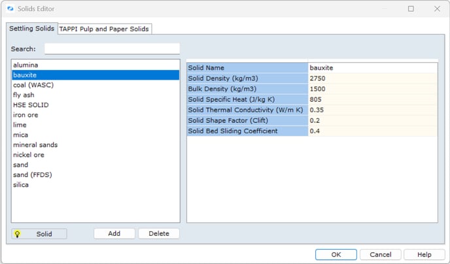Click the Search input field
Image resolution: width=450 pixels, height=264 pixels.
coord(111,49)
